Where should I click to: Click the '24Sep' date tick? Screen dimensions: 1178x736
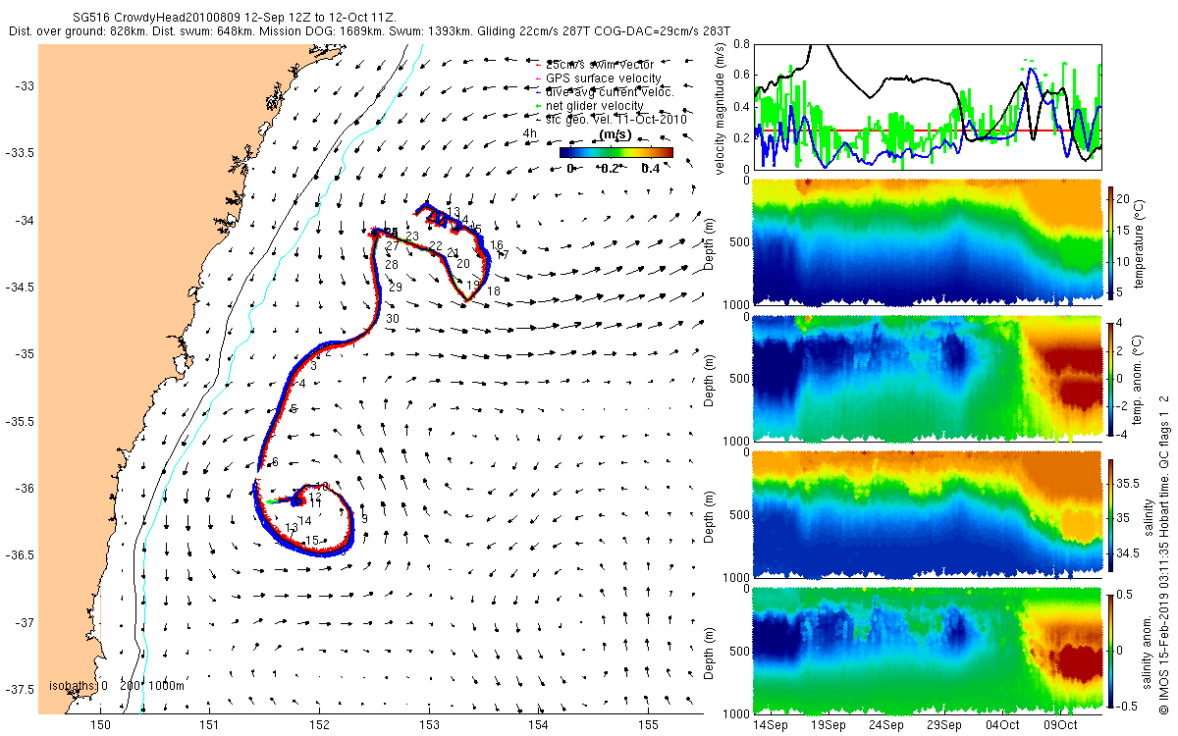pos(885,726)
